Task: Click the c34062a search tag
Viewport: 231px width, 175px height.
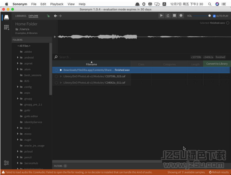Action: 208,57
